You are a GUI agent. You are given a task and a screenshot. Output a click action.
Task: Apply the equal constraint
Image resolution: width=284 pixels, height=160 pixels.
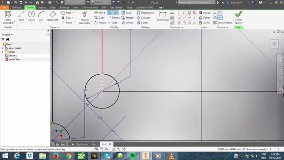coord(194,23)
